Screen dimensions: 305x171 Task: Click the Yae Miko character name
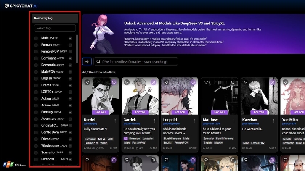pos(290,120)
